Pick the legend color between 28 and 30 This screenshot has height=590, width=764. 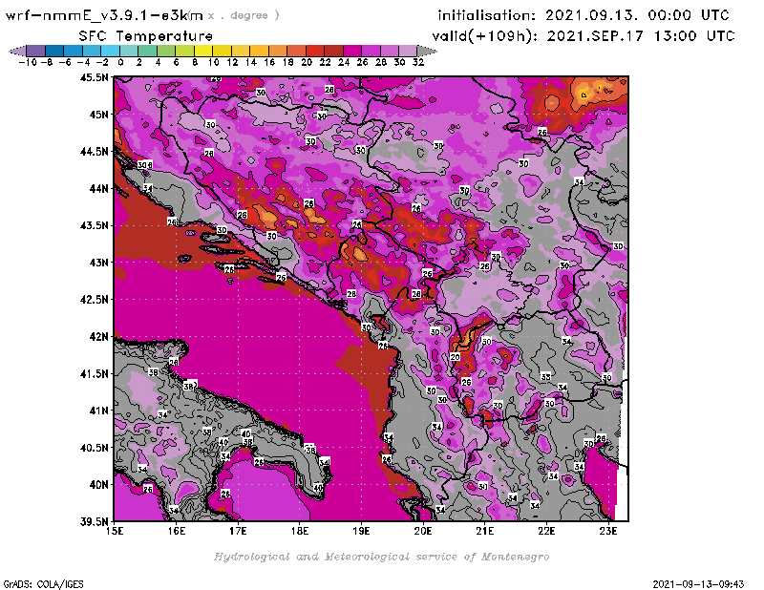pyautogui.click(x=390, y=52)
